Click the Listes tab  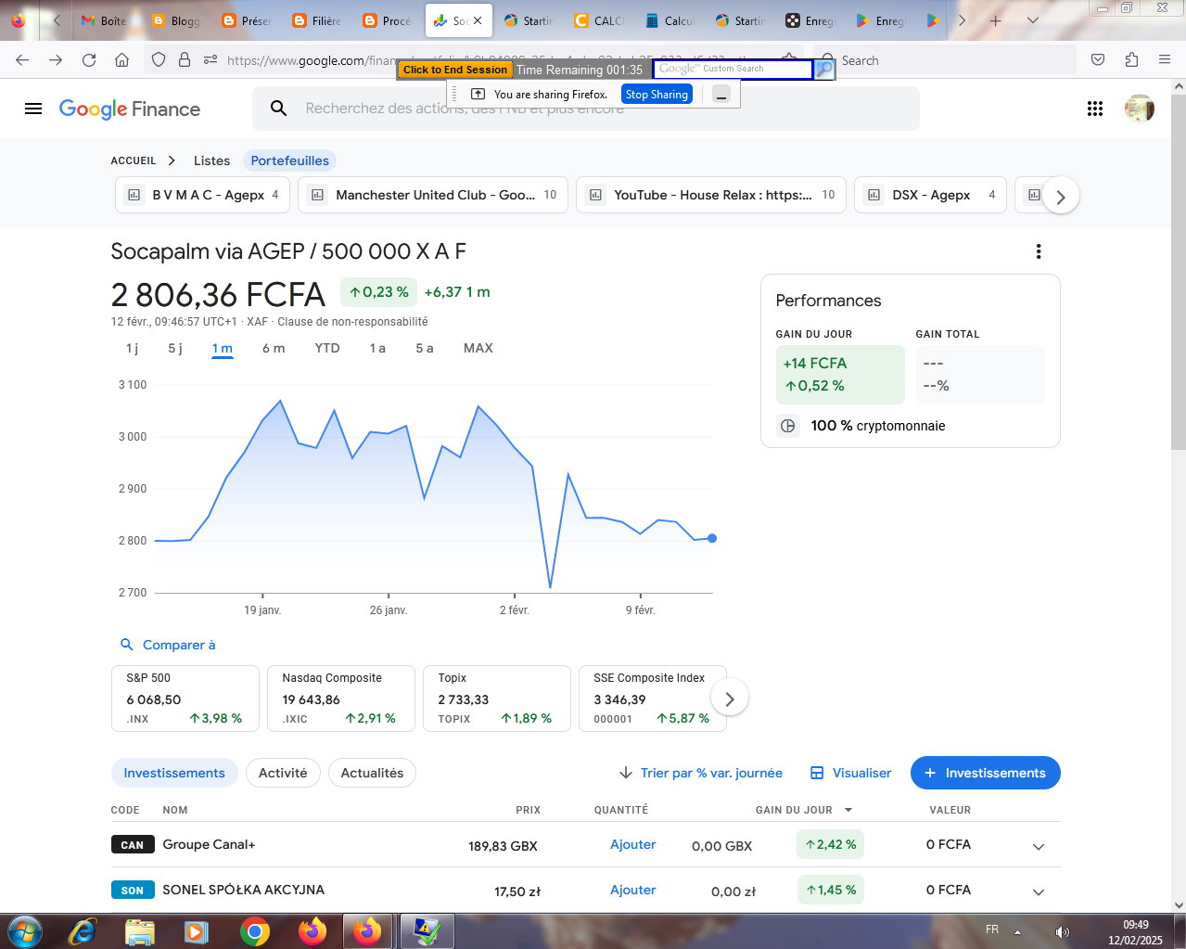point(211,160)
